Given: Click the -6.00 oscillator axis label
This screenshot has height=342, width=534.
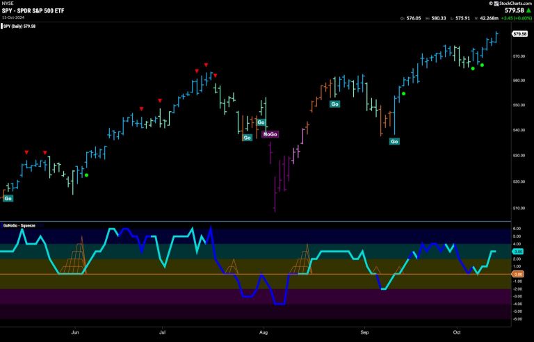Looking at the screenshot, I should click(517, 319).
